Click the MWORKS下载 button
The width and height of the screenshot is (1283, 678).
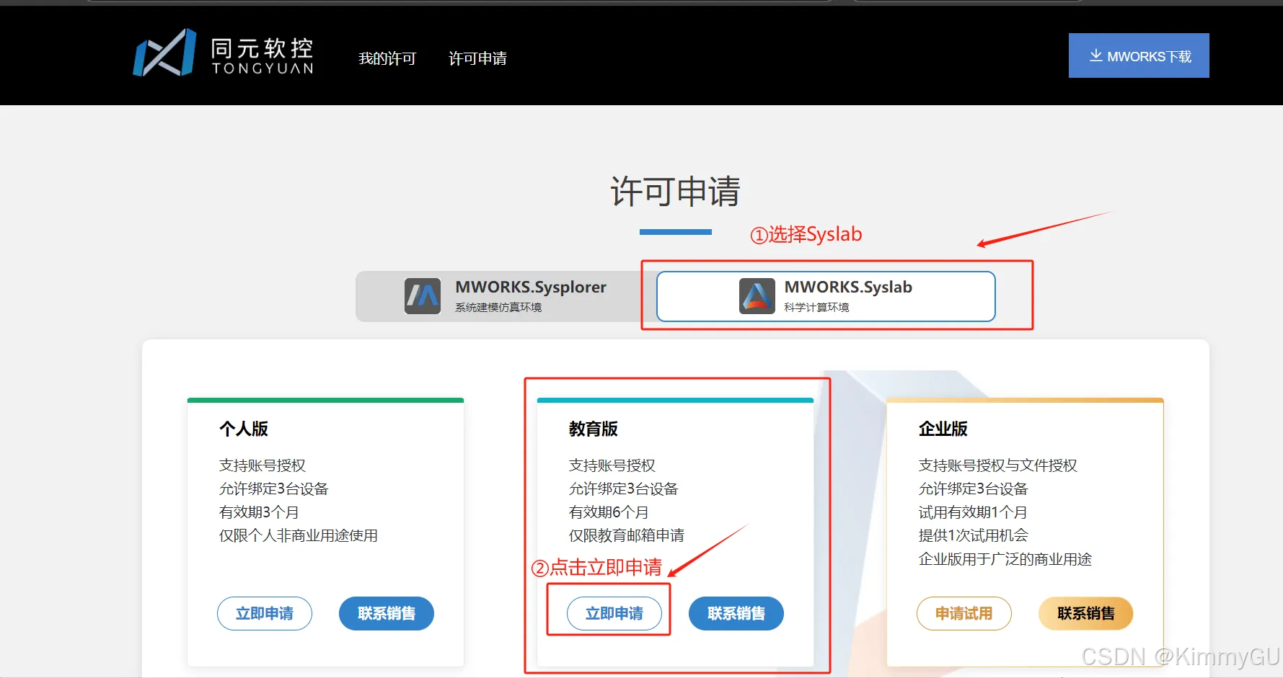(1139, 55)
